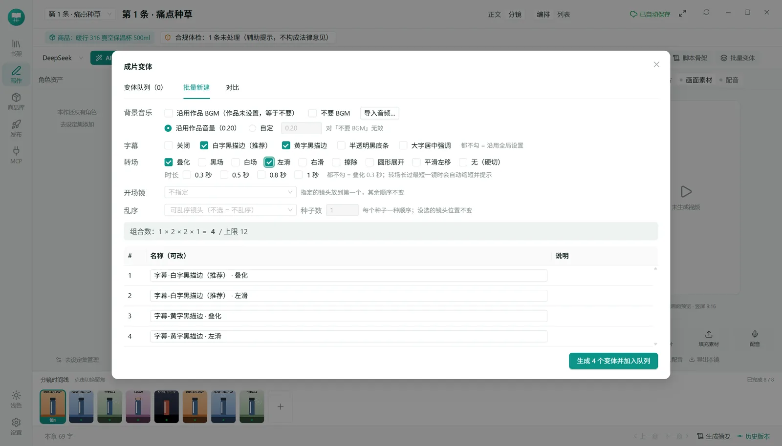Check the 圆形展开 transition checkbox
This screenshot has height=446, width=782.
click(x=370, y=162)
